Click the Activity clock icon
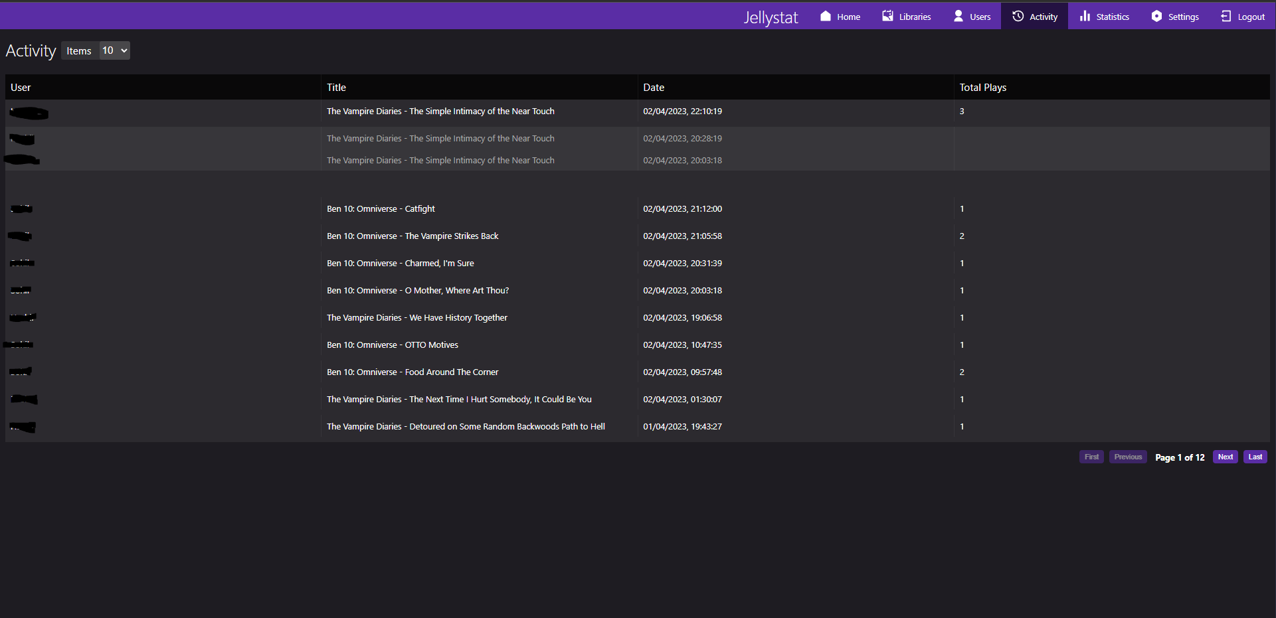This screenshot has width=1276, height=618. click(x=1018, y=17)
